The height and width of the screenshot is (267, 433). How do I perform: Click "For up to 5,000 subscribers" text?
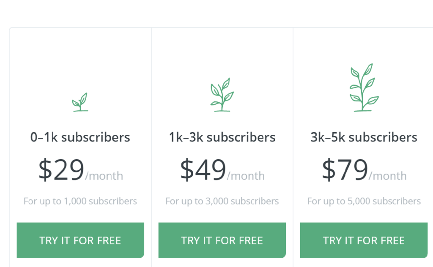click(x=364, y=201)
